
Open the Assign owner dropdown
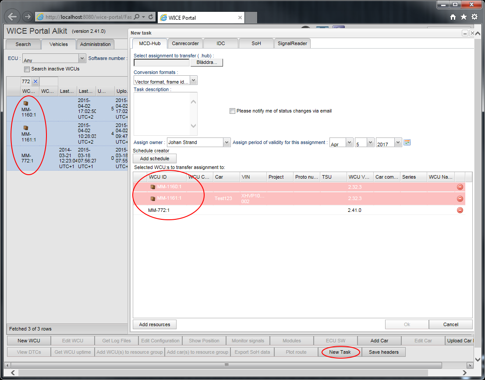(227, 142)
